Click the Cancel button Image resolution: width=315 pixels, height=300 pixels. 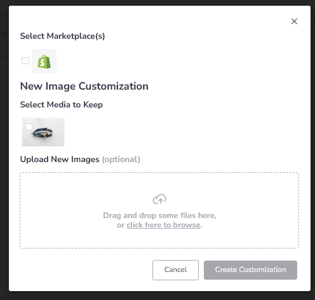pos(175,270)
